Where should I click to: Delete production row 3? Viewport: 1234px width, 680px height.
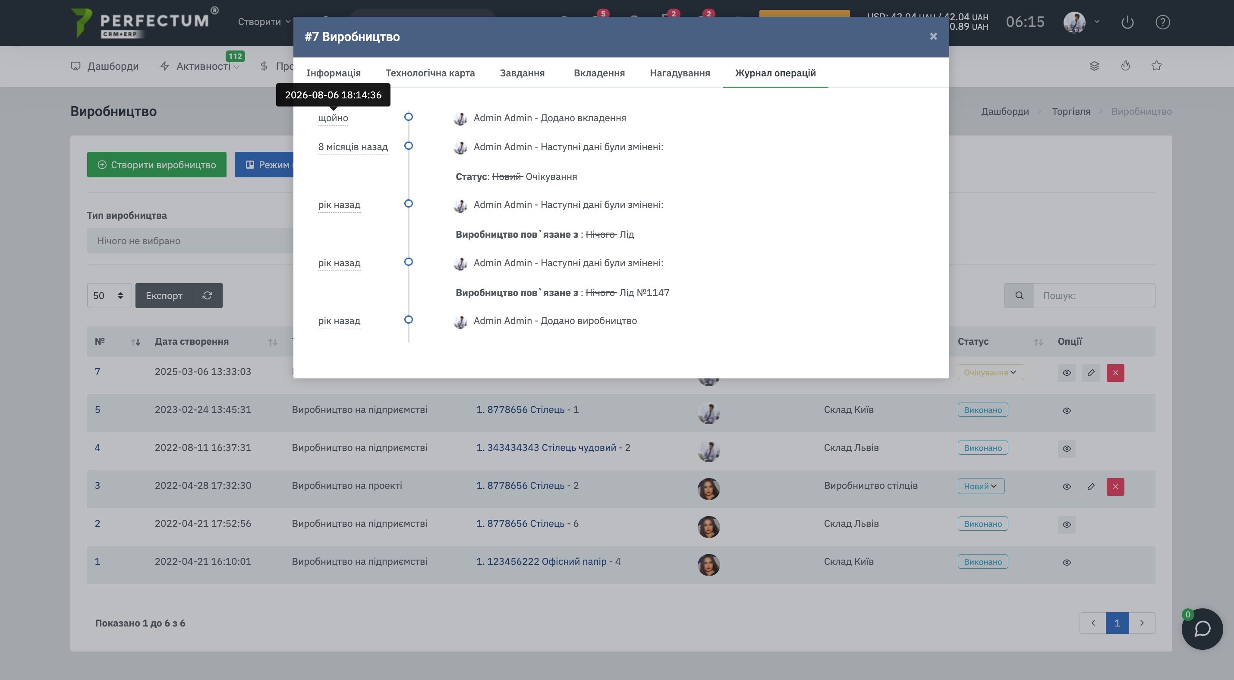coord(1115,487)
